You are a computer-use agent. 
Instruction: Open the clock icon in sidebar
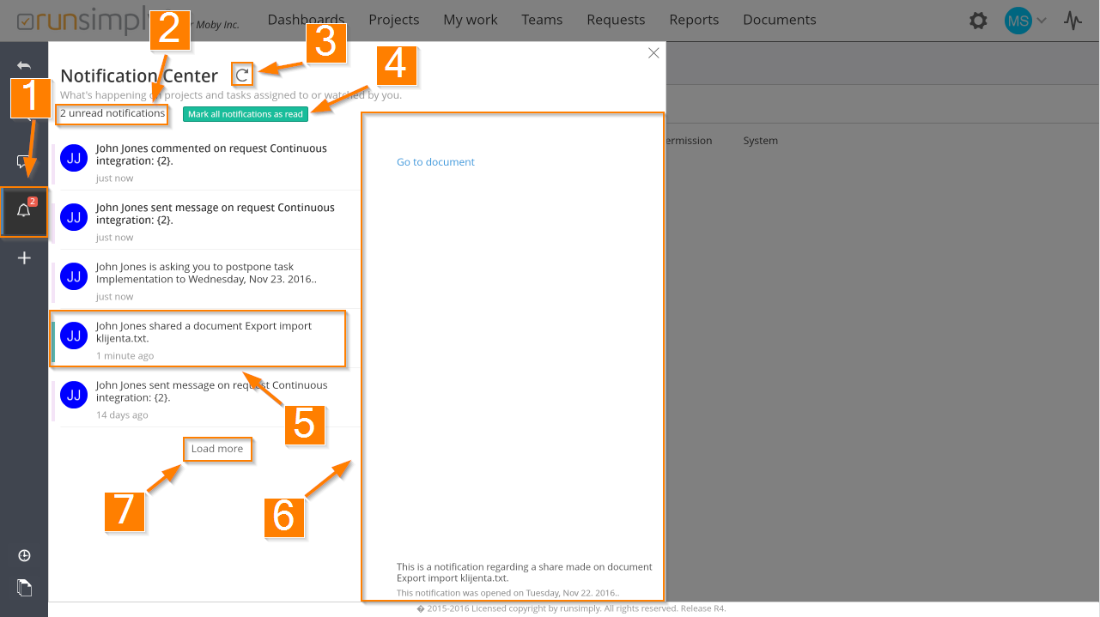24,556
